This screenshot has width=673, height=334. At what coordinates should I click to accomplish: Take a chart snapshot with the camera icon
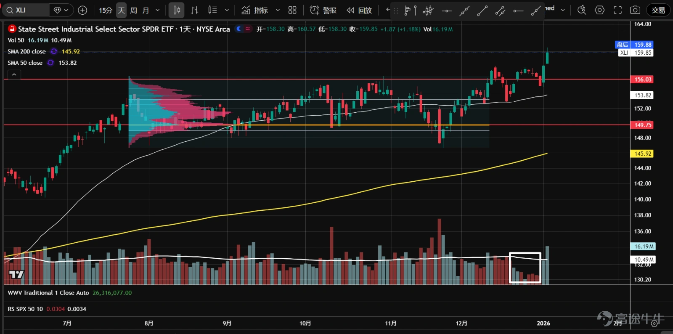click(x=635, y=10)
